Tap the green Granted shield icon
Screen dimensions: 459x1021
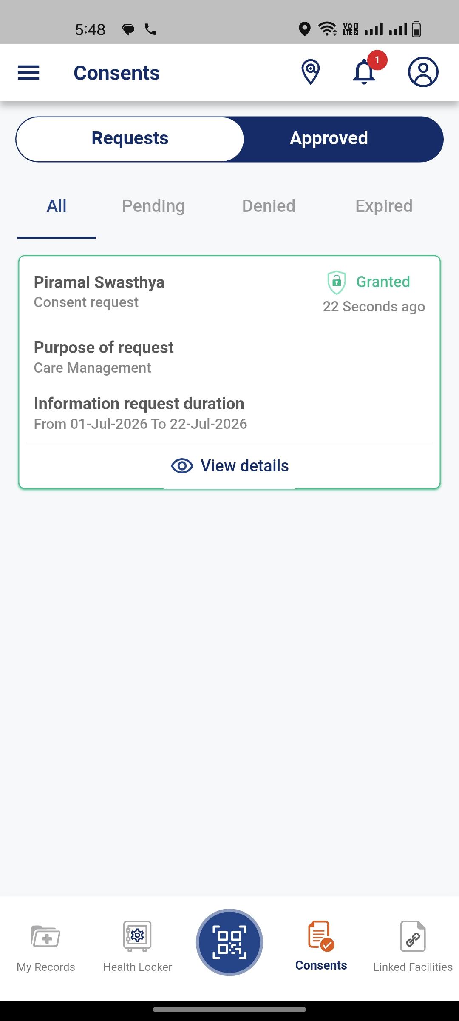point(337,282)
